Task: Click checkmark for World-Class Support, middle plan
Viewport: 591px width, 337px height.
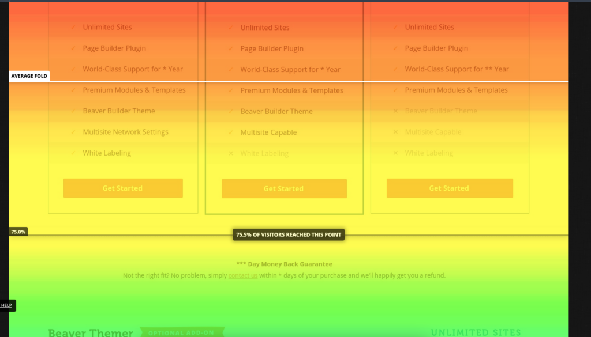Action: 229,69
